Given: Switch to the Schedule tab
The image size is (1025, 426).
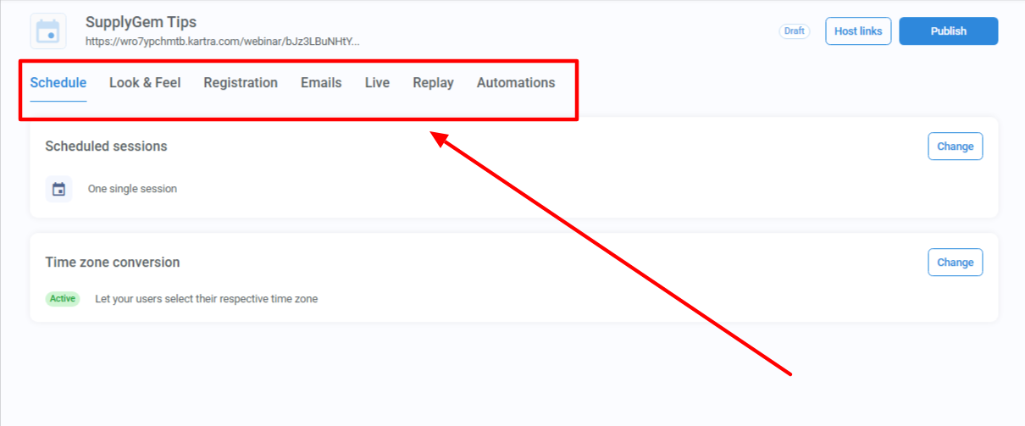Looking at the screenshot, I should click(x=58, y=83).
